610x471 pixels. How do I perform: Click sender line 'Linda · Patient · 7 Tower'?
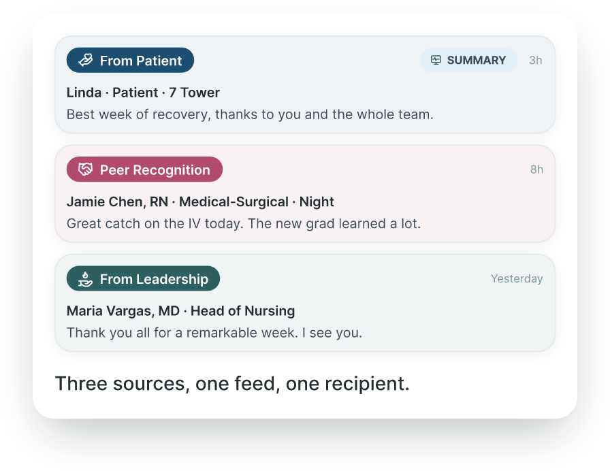pyautogui.click(x=143, y=93)
